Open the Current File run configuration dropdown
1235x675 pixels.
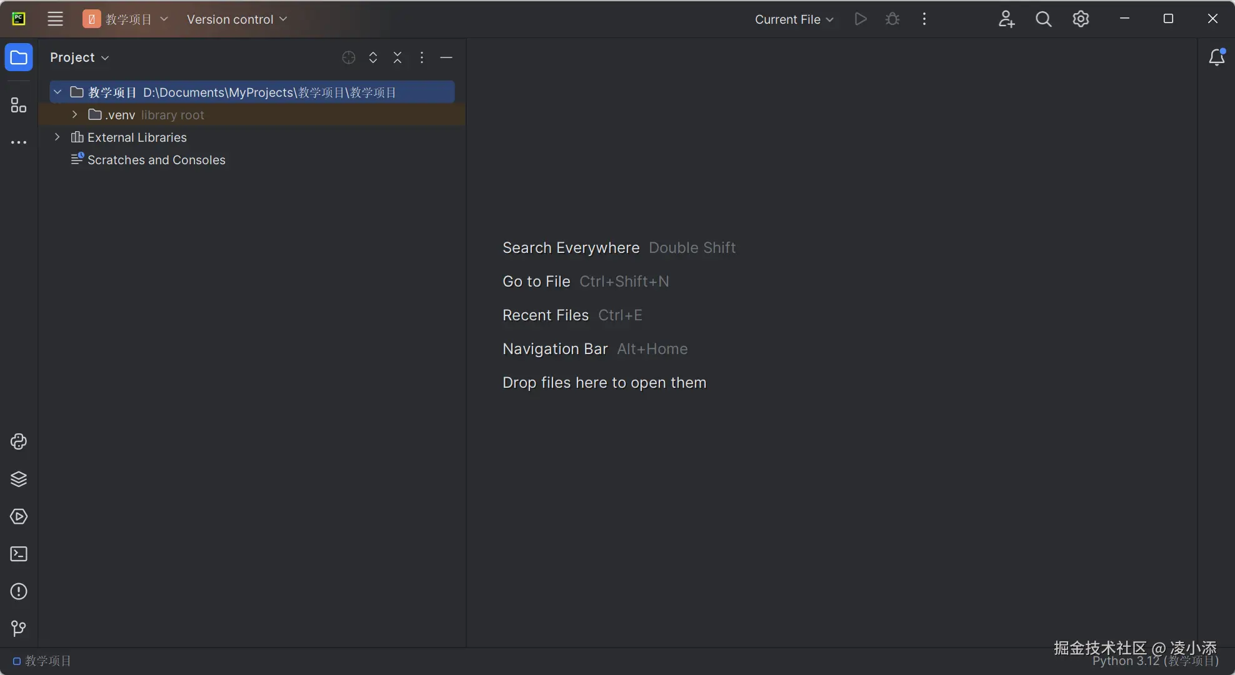tap(794, 19)
